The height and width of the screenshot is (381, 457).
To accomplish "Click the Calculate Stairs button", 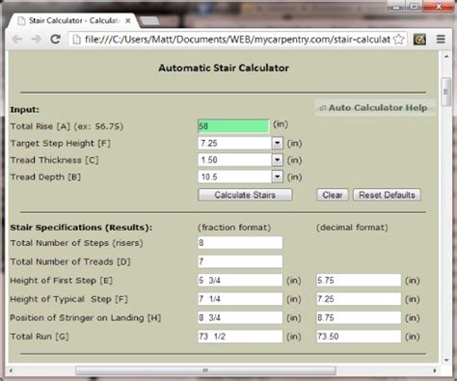I will pyautogui.click(x=245, y=195).
